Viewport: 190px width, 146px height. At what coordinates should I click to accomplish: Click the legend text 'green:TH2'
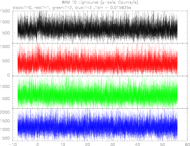[62, 8]
